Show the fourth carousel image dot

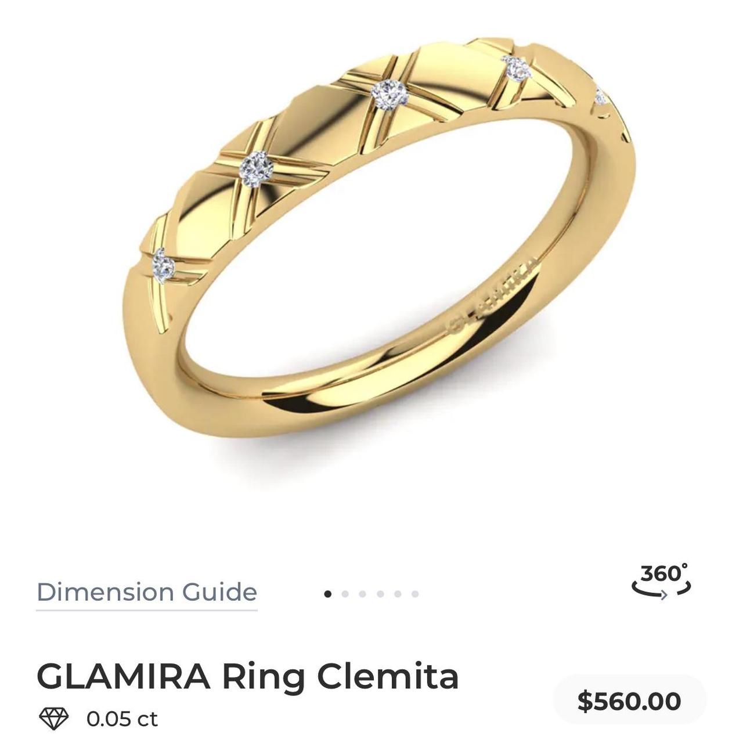(380, 594)
